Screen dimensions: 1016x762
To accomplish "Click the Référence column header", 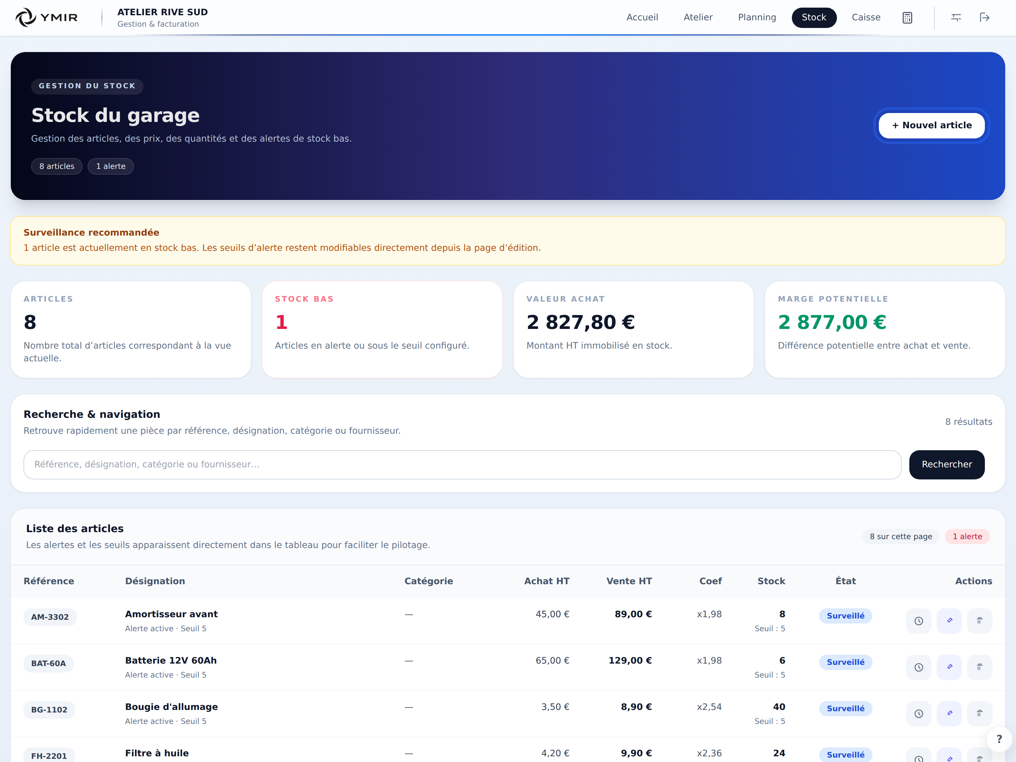I will [49, 581].
